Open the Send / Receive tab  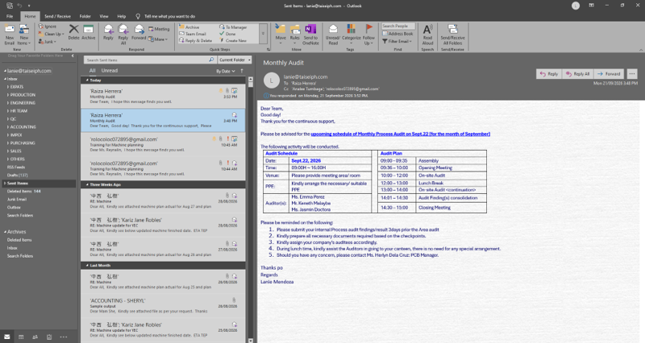coord(57,16)
